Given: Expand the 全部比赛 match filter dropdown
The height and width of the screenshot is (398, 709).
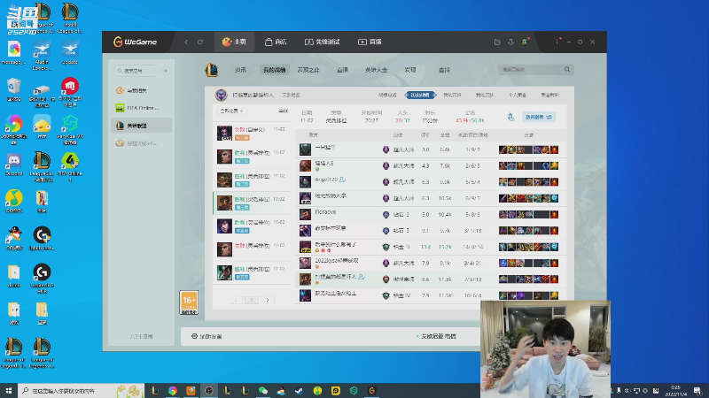Looking at the screenshot, I should pyautogui.click(x=232, y=111).
